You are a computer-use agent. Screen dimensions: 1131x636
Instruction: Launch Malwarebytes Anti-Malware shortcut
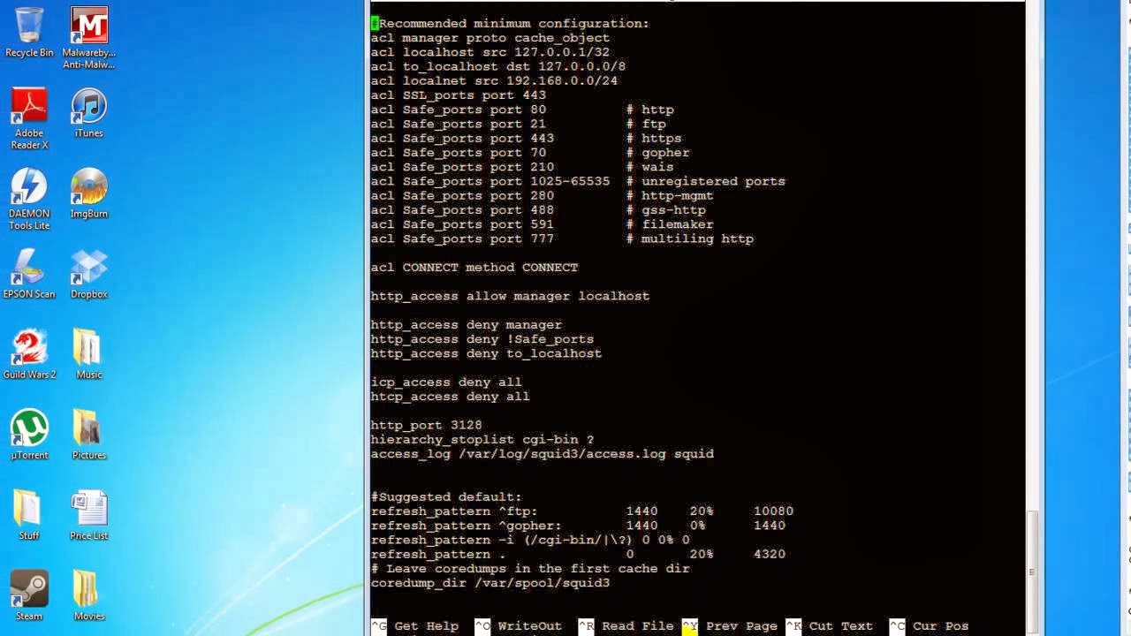[x=88, y=39]
